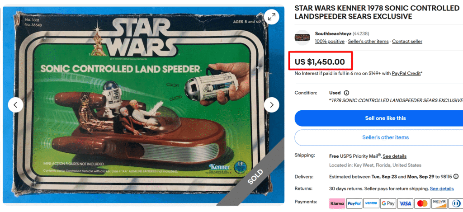Image resolution: width=463 pixels, height=212 pixels.
Task: Open shipping See details link
Action: (x=394, y=156)
